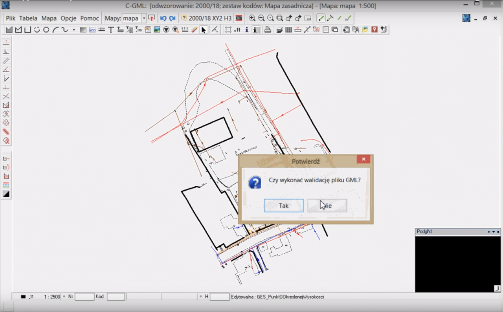
Task: Click the red EXIT icon
Action: tap(239, 18)
